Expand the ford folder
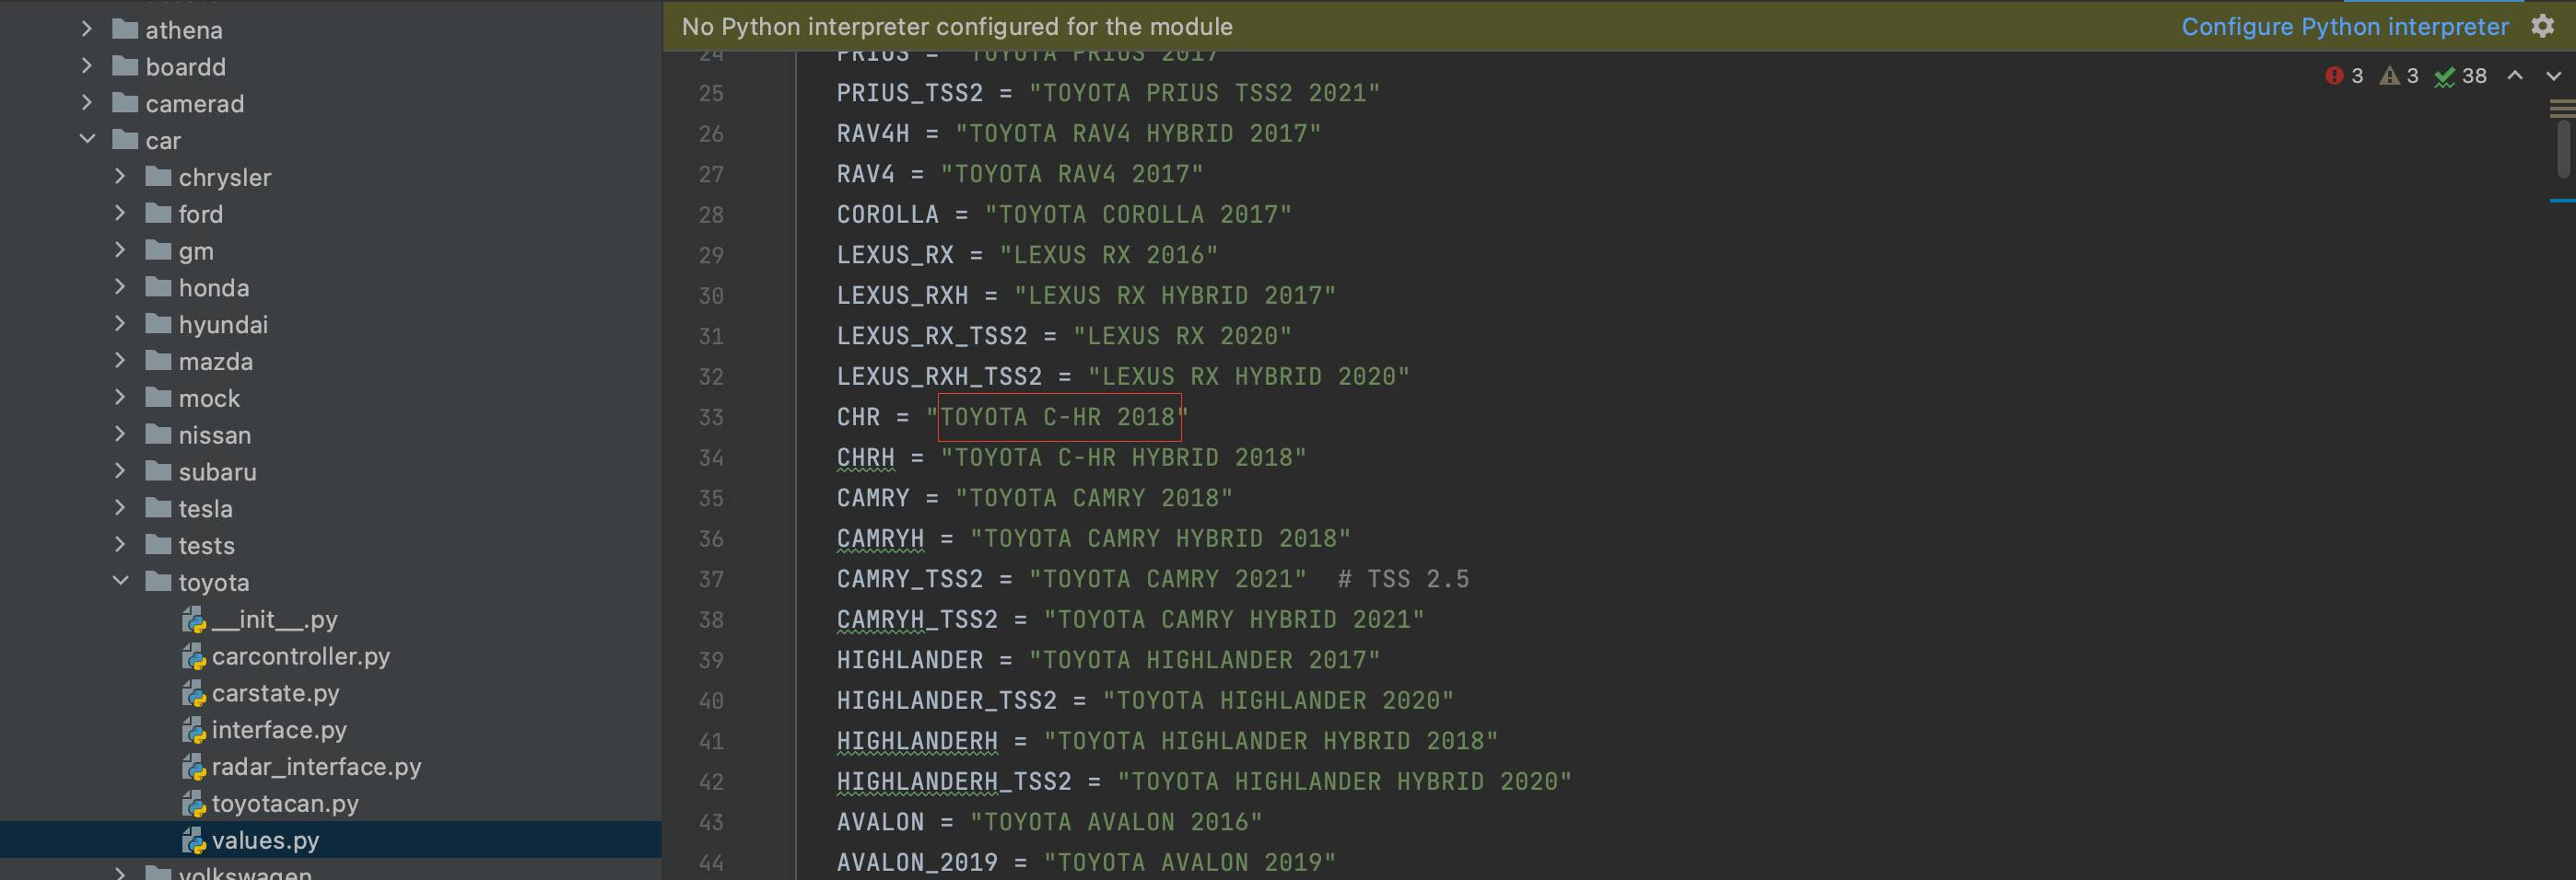Viewport: 2576px width, 880px height. click(x=120, y=214)
